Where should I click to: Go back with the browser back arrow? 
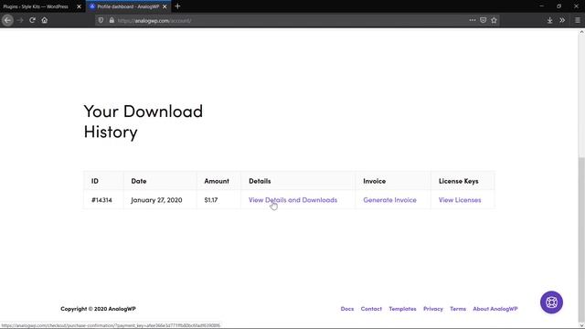pos(7,20)
